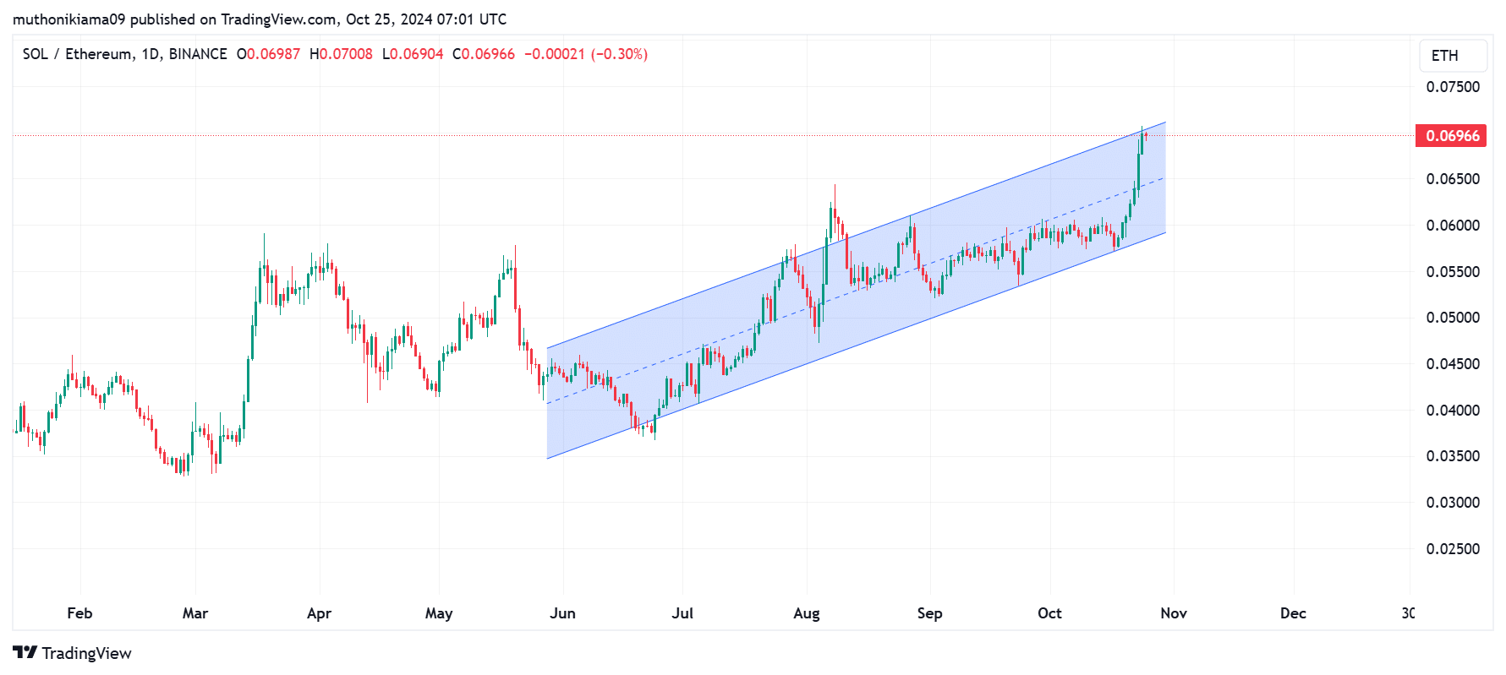The image size is (1506, 675).
Task: Click the change value −0.00021 (−0.30%)
Action: pyautogui.click(x=586, y=54)
